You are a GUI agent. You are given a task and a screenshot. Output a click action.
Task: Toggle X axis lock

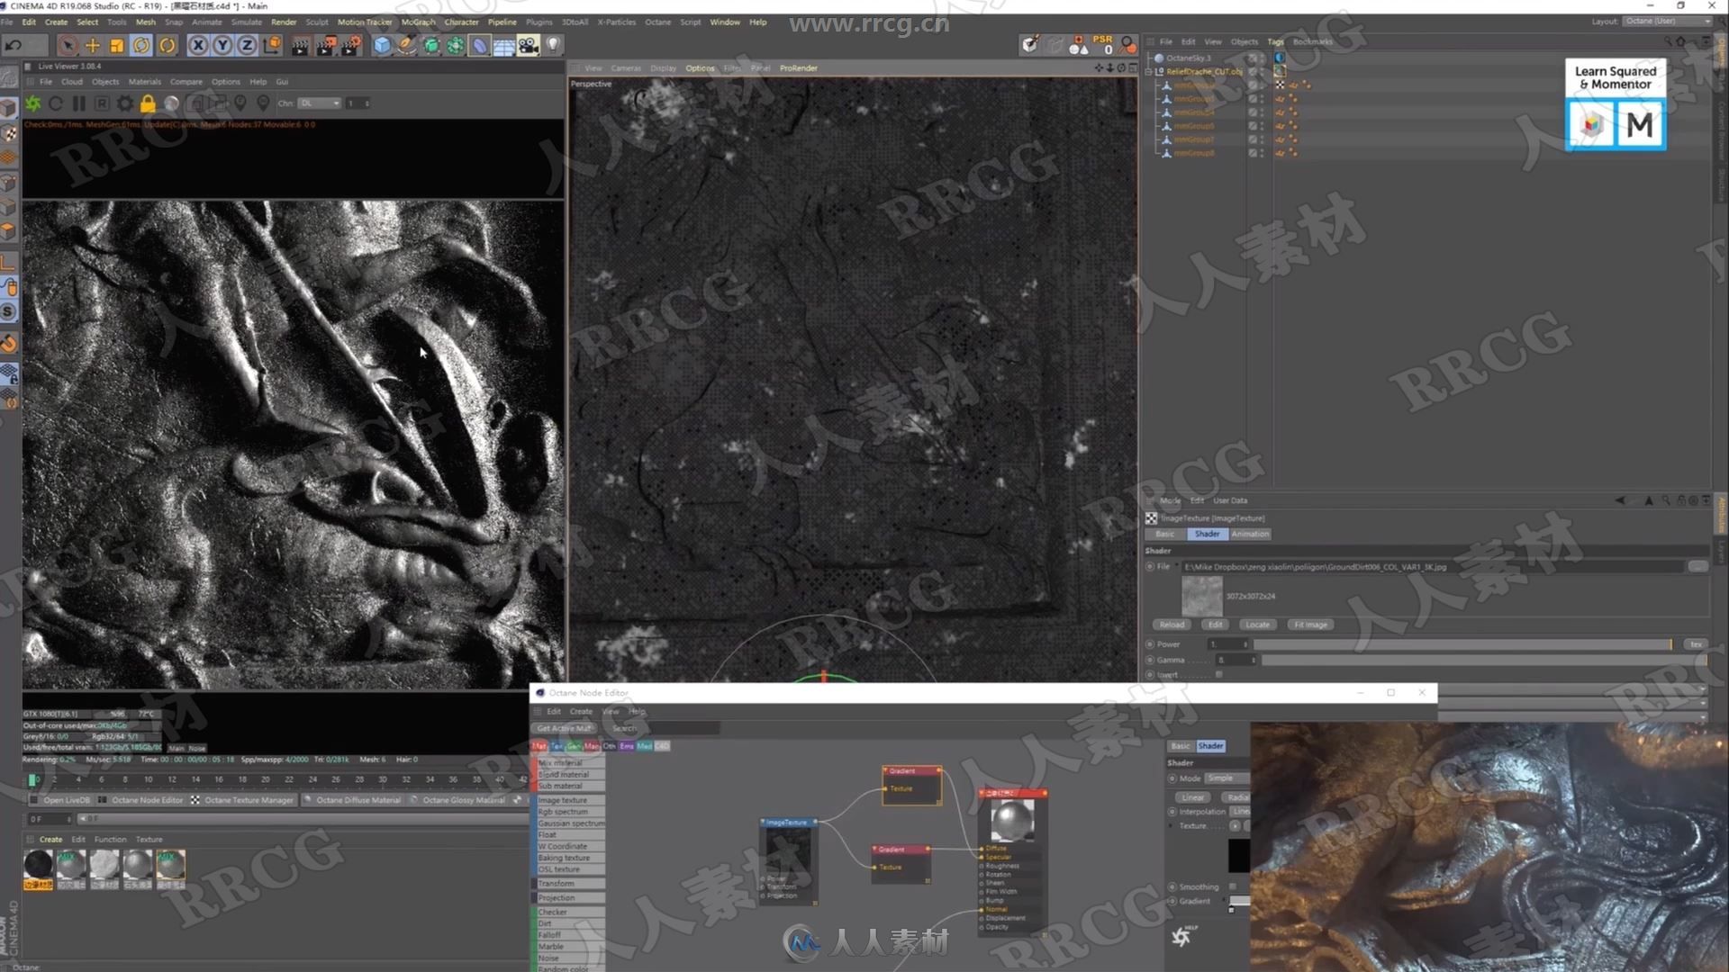click(x=198, y=45)
